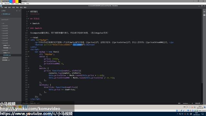Expand the css folder in file tree
The height and width of the screenshot is (116, 206).
click(3, 23)
